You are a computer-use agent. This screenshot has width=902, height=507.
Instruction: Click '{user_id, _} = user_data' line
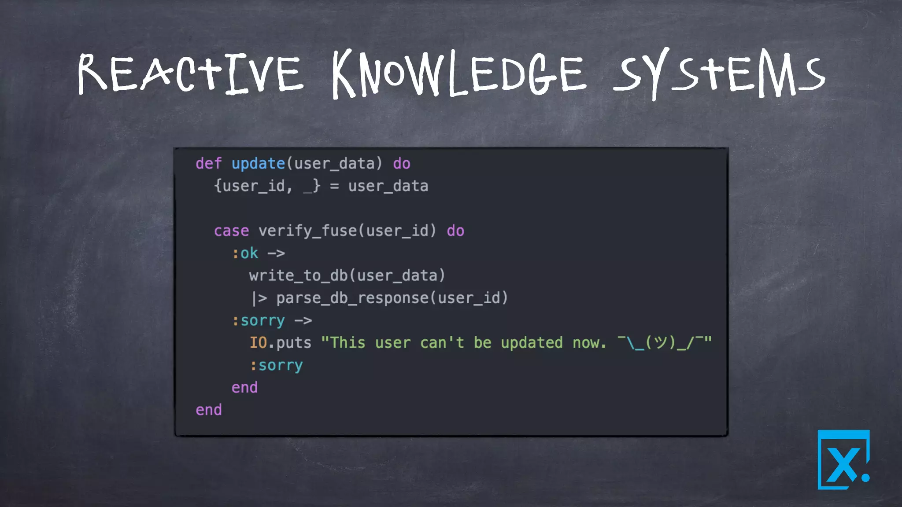(321, 186)
